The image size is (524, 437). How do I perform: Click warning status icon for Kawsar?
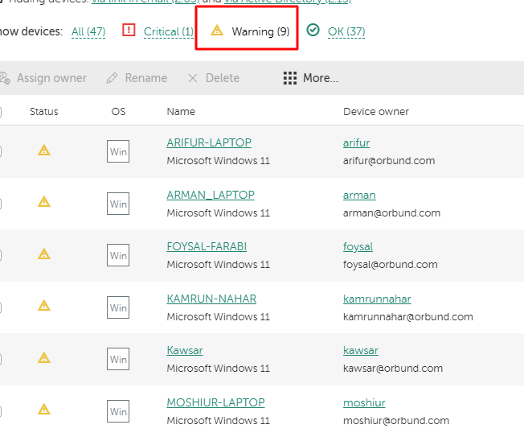point(44,357)
